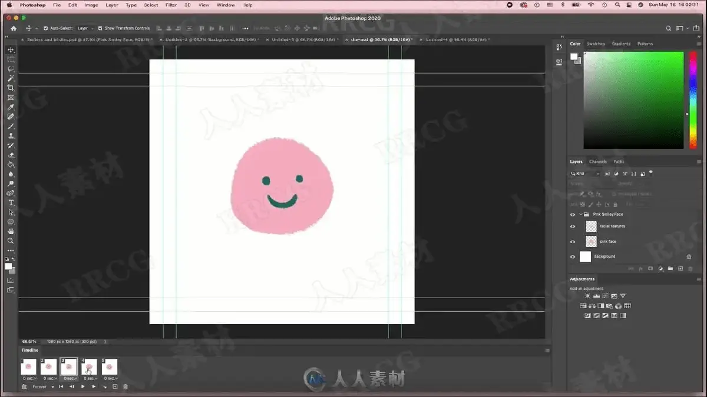Hide the pink face layer
The height and width of the screenshot is (397, 707).
tap(573, 242)
